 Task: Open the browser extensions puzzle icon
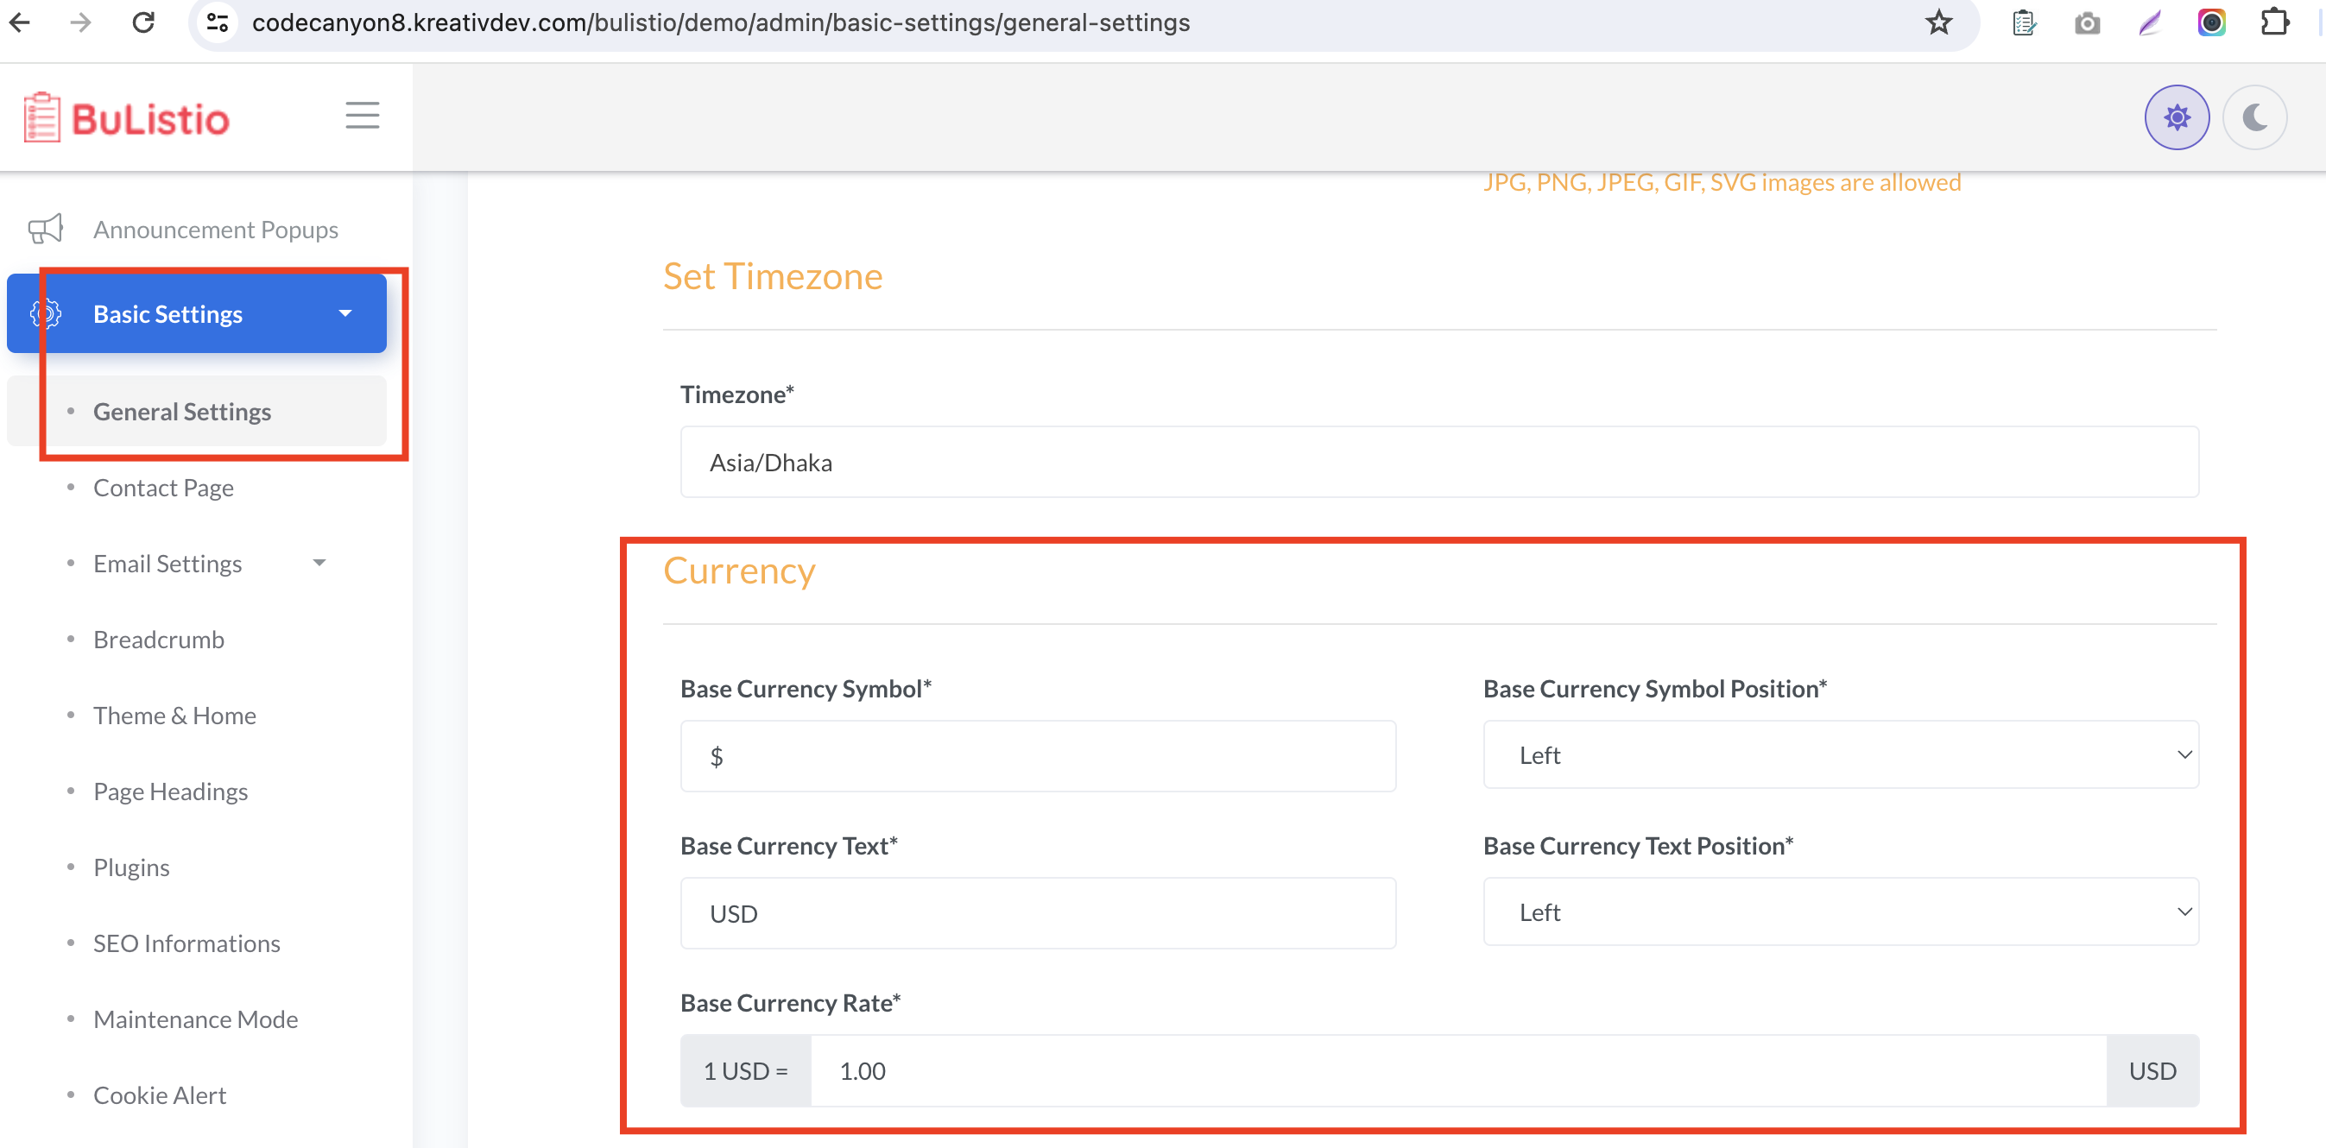click(x=2274, y=22)
